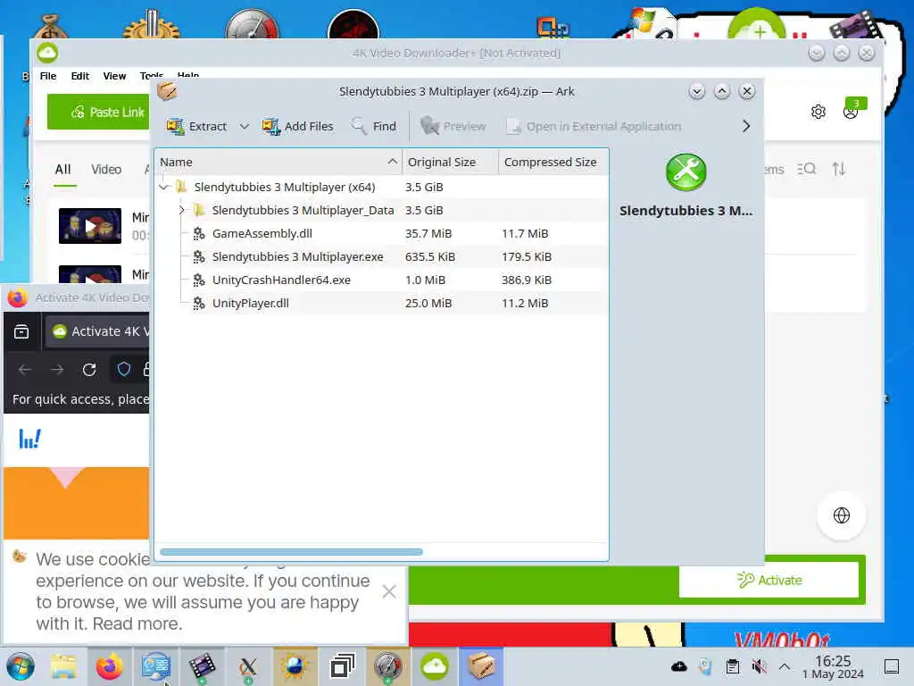Screen dimensions: 914x686
Task: Click the clock showing 16:25
Action: tap(833, 666)
